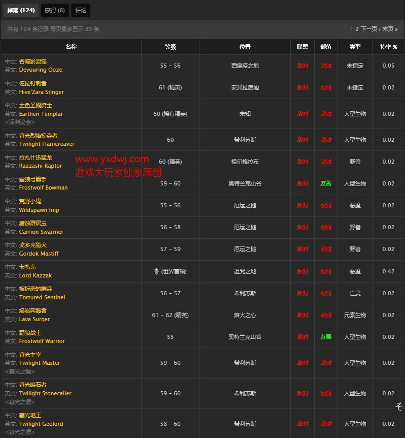Image resolution: width=405 pixels, height=438 pixels.
Task: Click the 下一页 next page link
Action: pyautogui.click(x=369, y=29)
